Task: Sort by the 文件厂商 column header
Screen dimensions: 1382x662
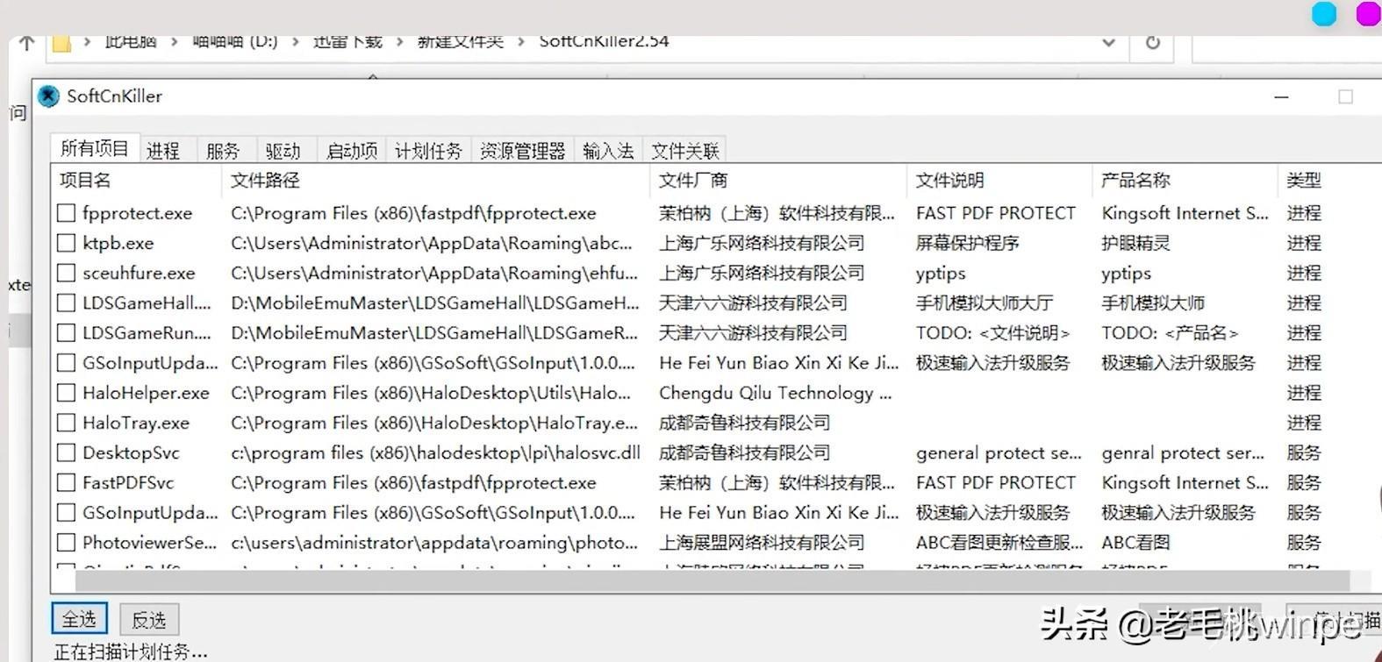Action: point(693,181)
